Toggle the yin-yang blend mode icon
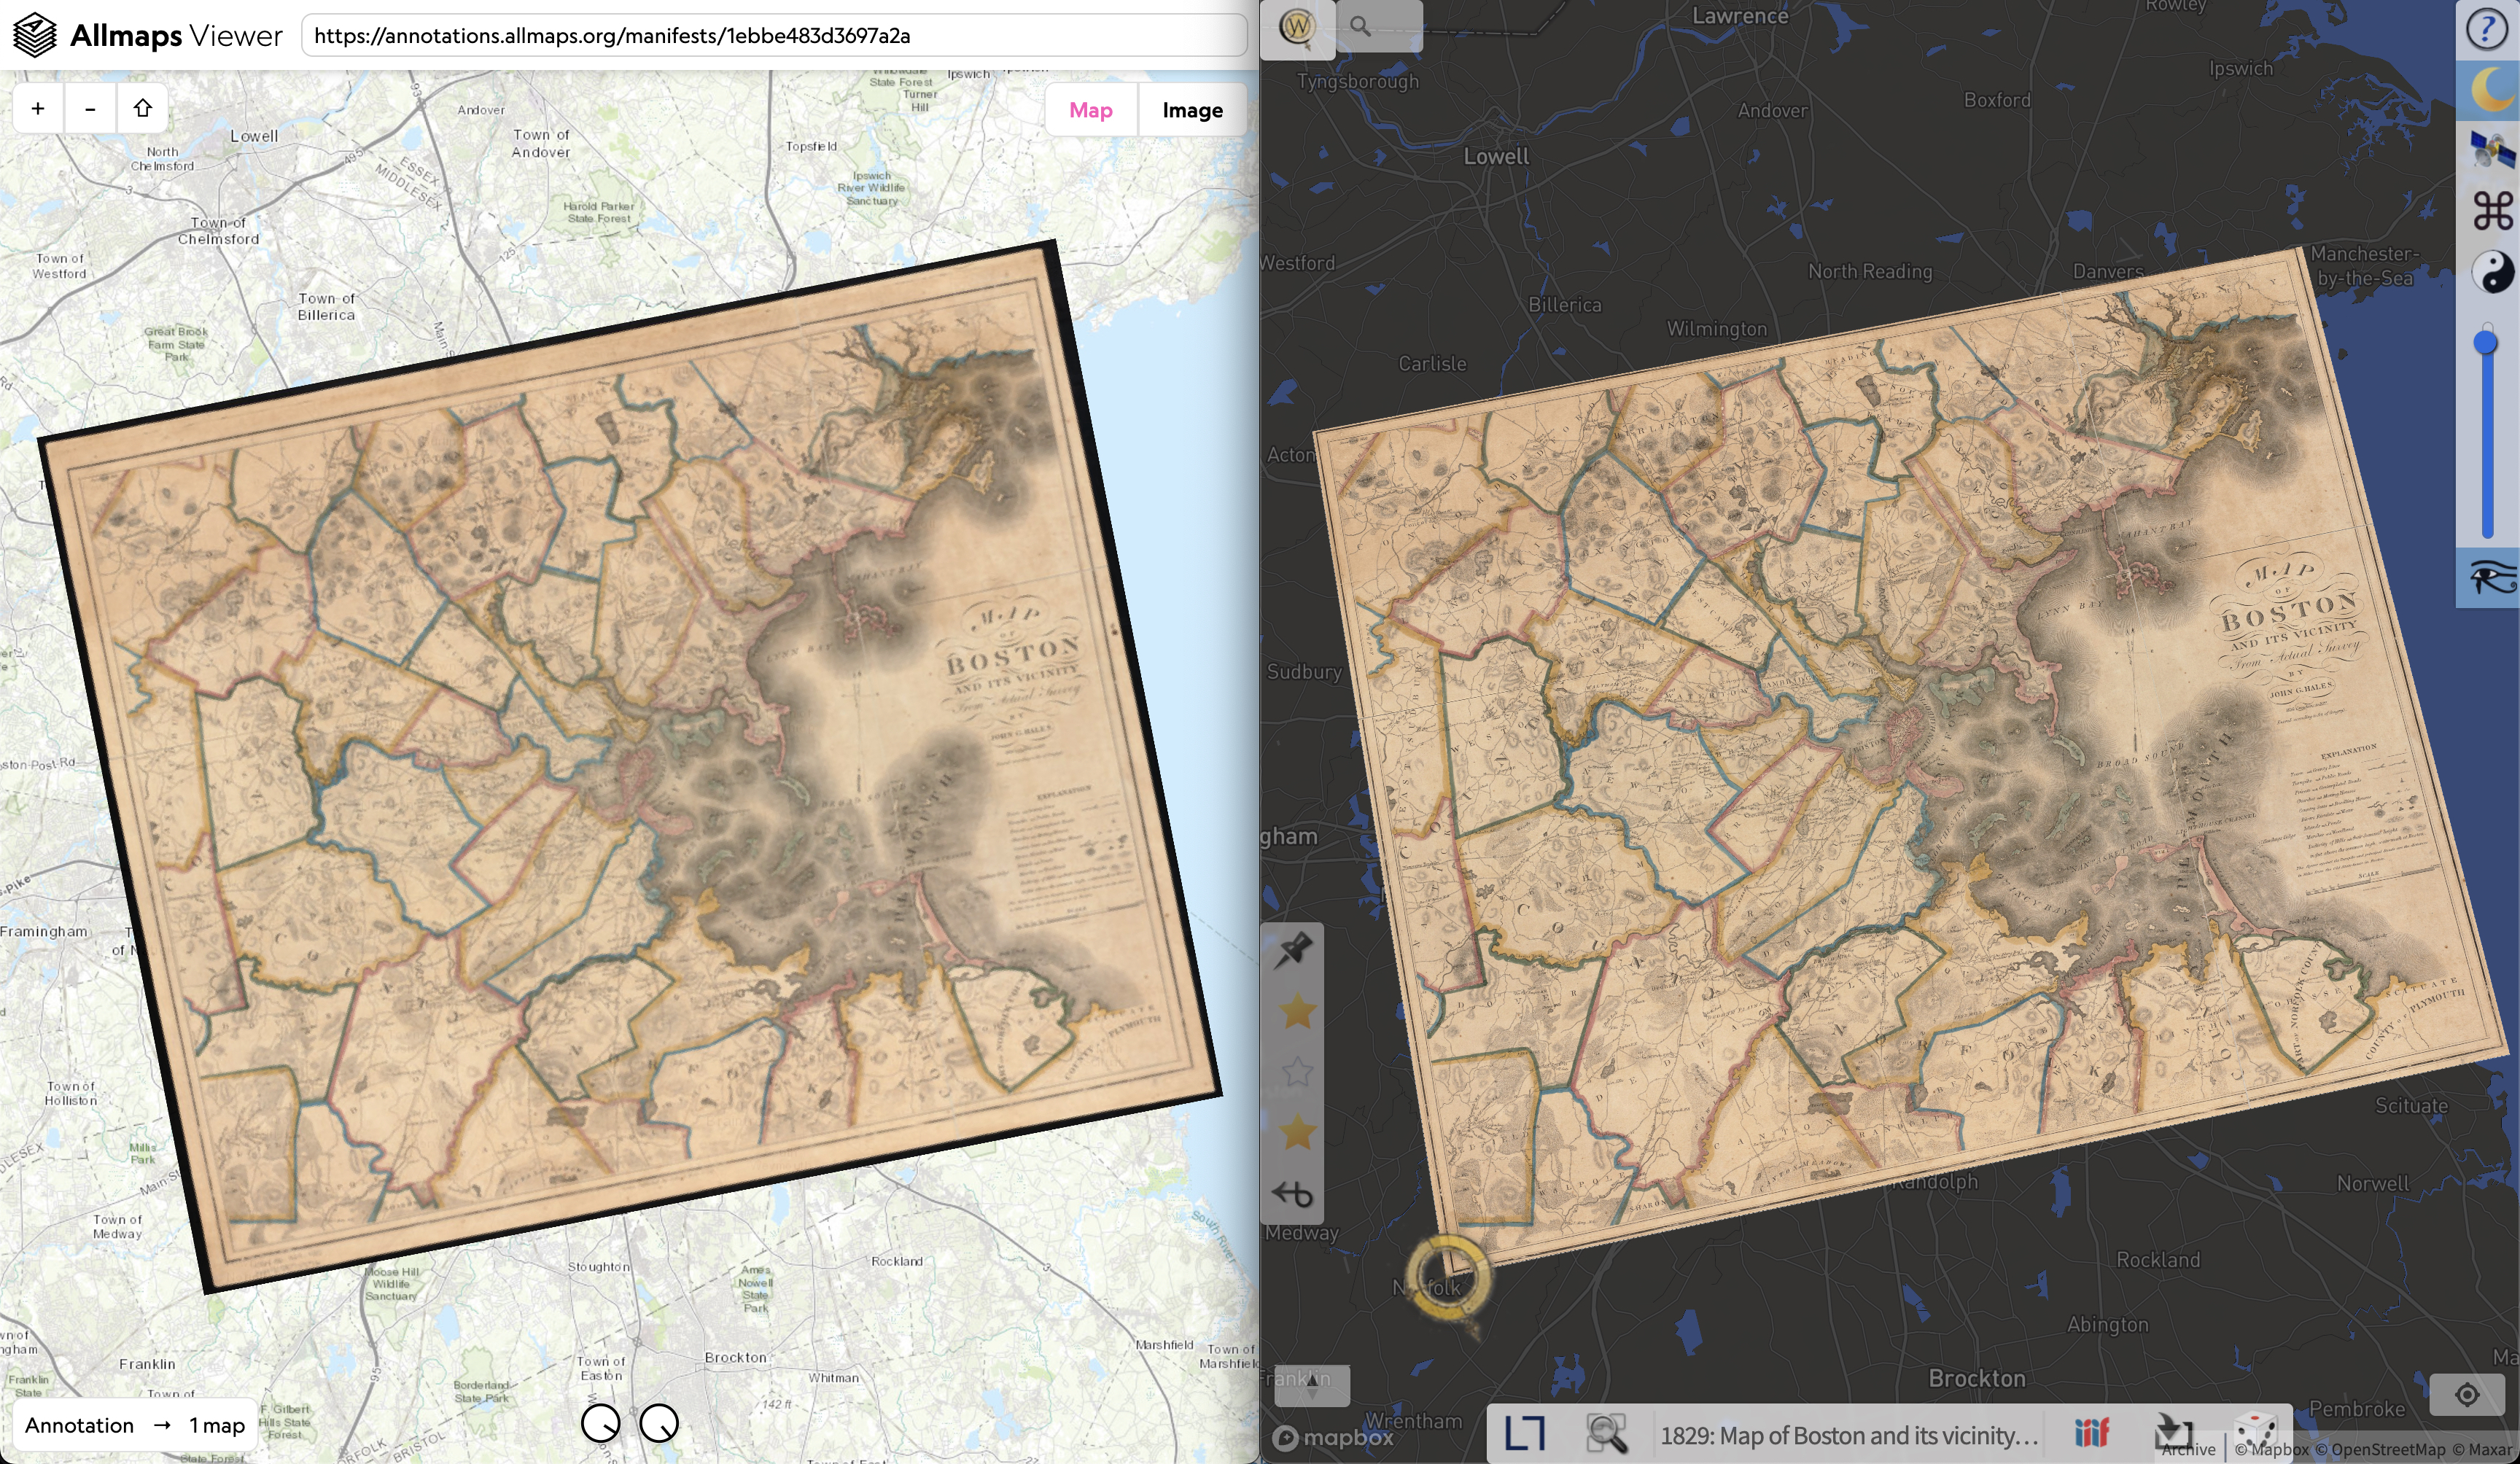2520x1464 pixels. tap(2491, 271)
